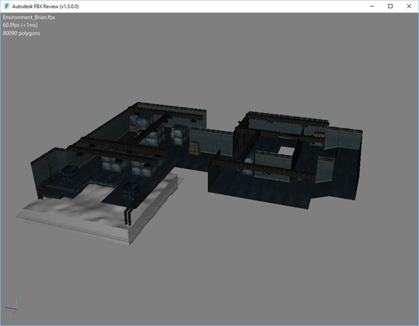The height and width of the screenshot is (326, 419).
Task: Maximize the FBX Review window
Action: click(390, 6)
